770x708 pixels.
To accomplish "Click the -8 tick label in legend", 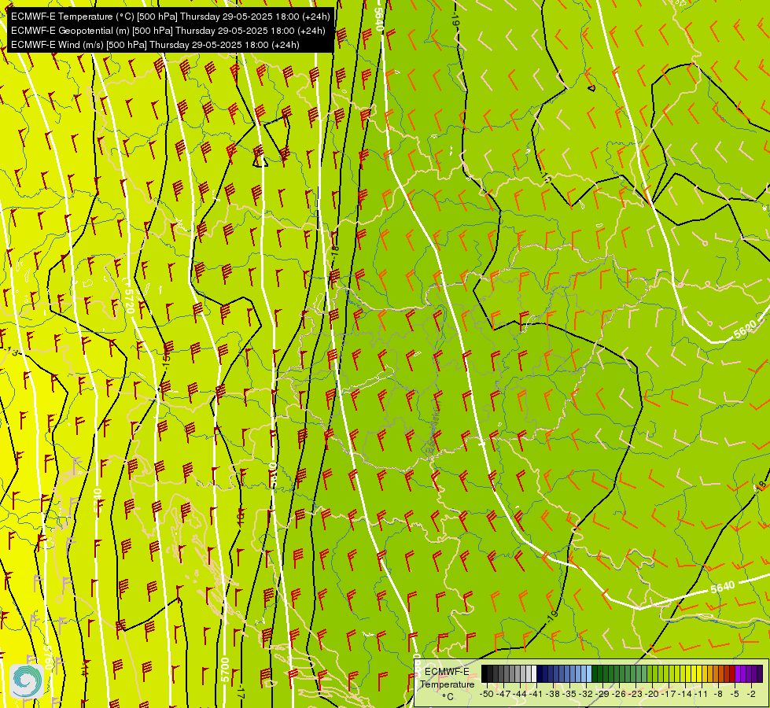I will [x=718, y=694].
